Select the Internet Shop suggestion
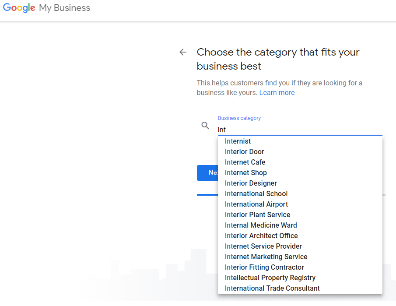396x306 pixels. pyautogui.click(x=246, y=173)
